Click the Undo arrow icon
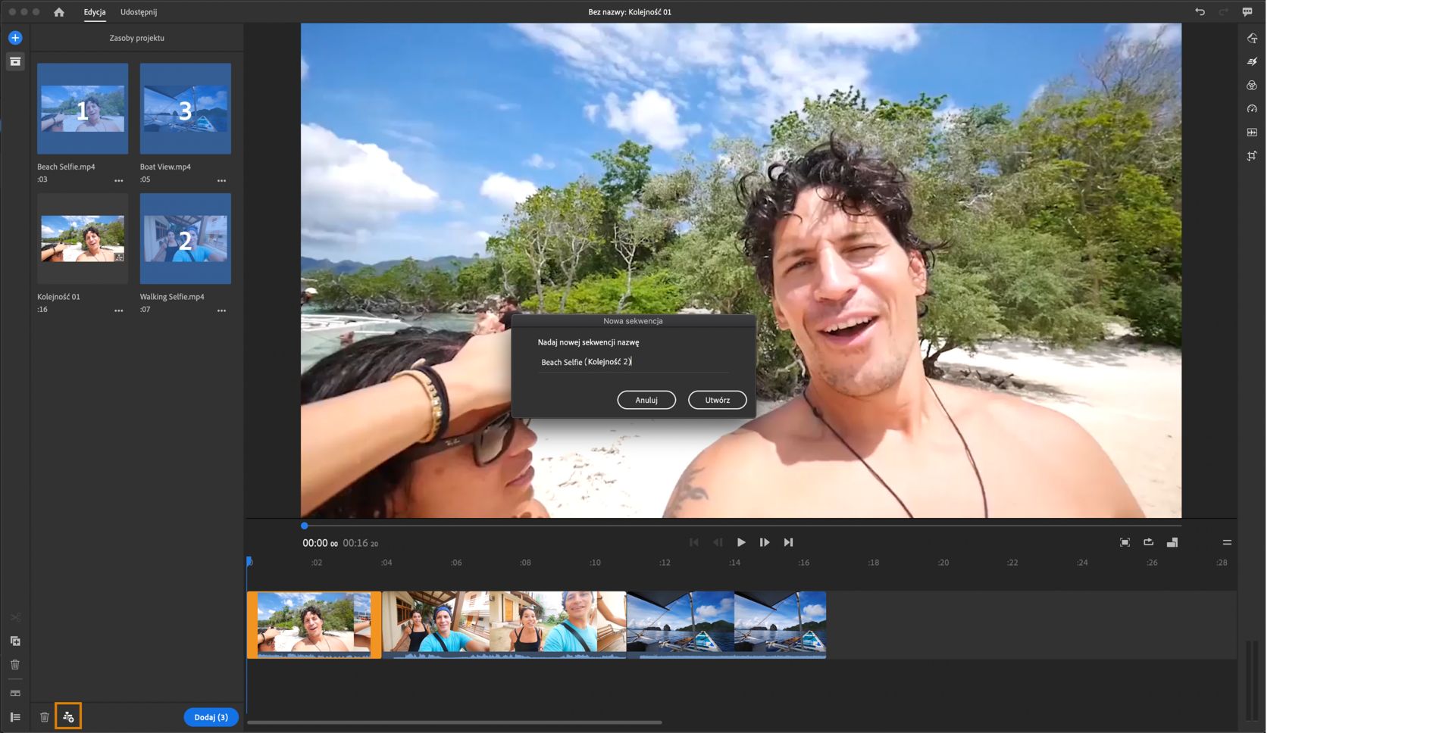The image size is (1455, 733). pos(1200,12)
